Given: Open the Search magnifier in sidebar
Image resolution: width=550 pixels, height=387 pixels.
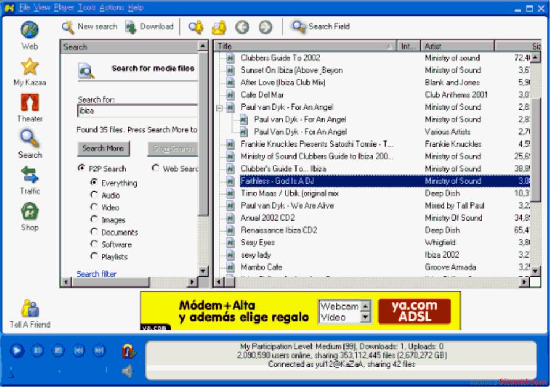Looking at the screenshot, I should 29,139.
